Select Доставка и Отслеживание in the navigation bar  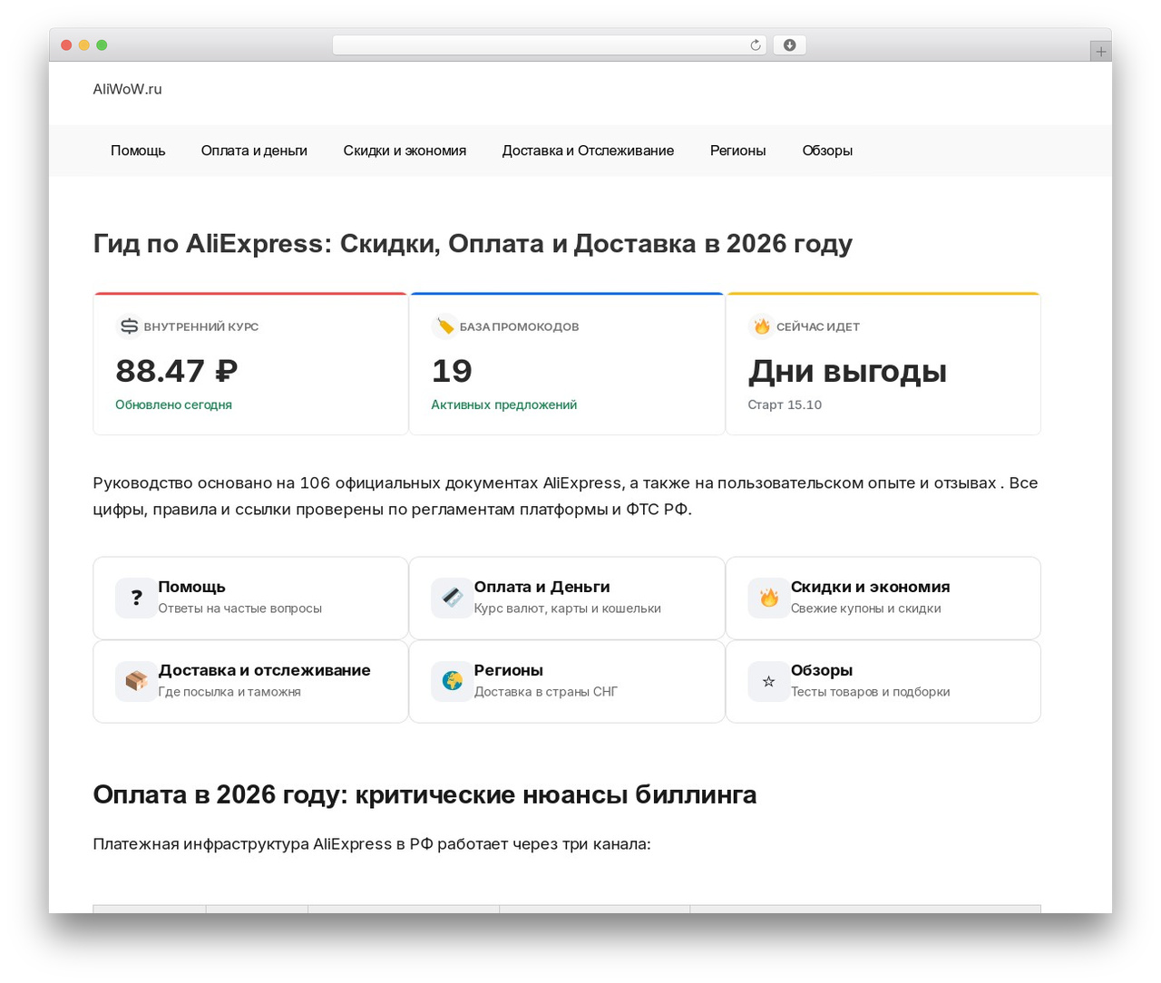588,151
